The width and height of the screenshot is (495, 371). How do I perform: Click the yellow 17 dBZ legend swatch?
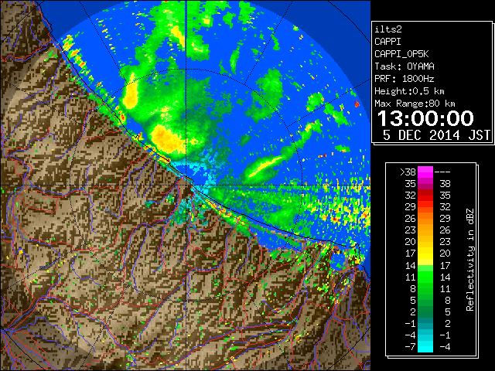[425, 254]
